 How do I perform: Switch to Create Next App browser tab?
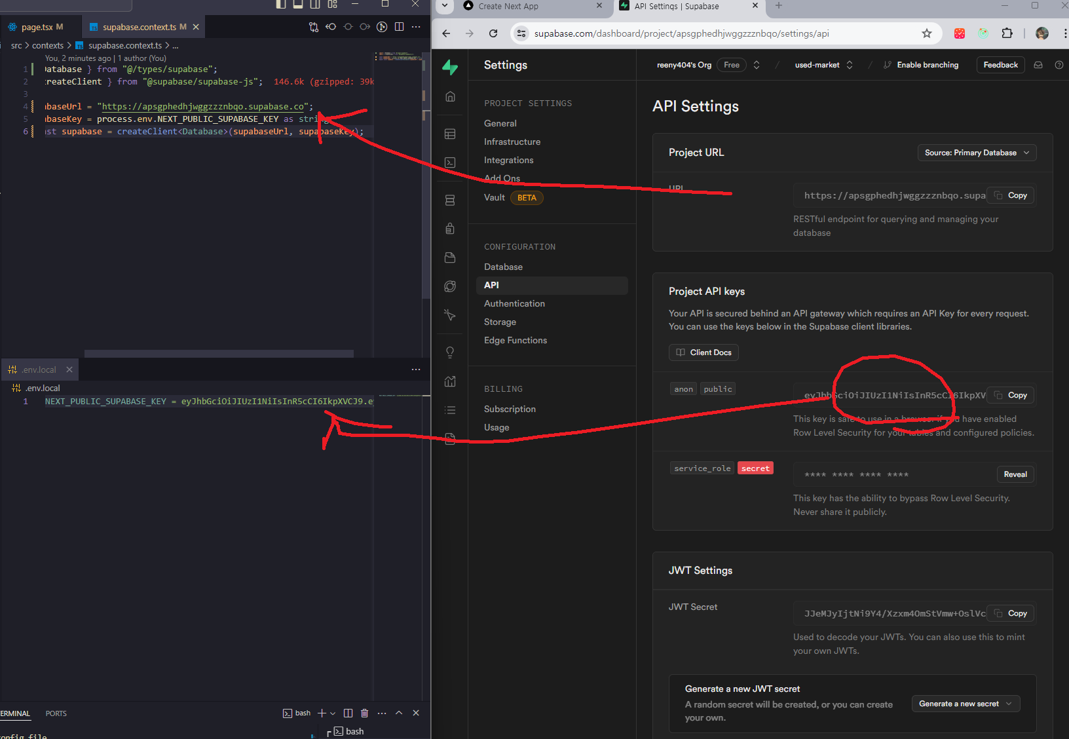point(533,7)
